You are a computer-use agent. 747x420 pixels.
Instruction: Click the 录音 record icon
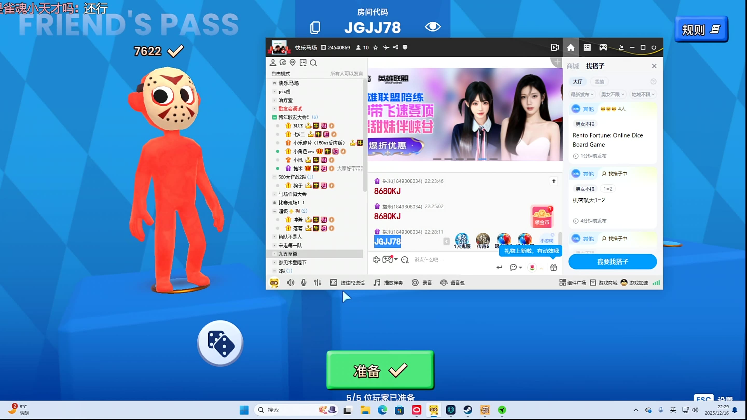[x=415, y=283]
